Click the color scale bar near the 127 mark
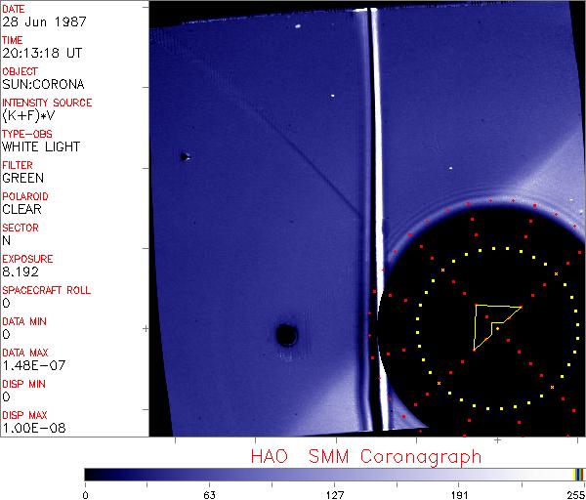Image resolution: width=586 pixels, height=500 pixels. point(334,474)
